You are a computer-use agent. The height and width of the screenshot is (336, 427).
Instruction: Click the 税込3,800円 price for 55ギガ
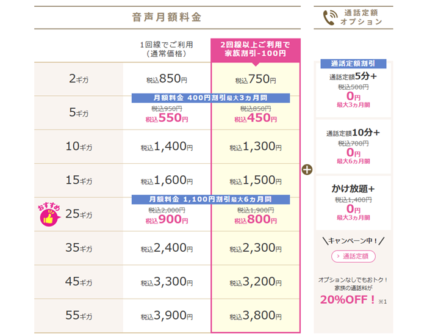click(x=256, y=316)
